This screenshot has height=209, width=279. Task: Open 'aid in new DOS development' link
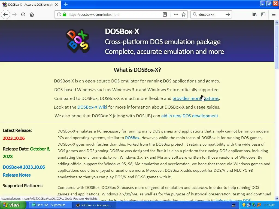(190, 116)
